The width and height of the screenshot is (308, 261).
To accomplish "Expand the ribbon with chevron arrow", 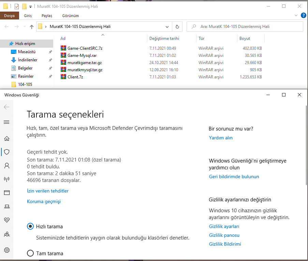I will (296, 16).
